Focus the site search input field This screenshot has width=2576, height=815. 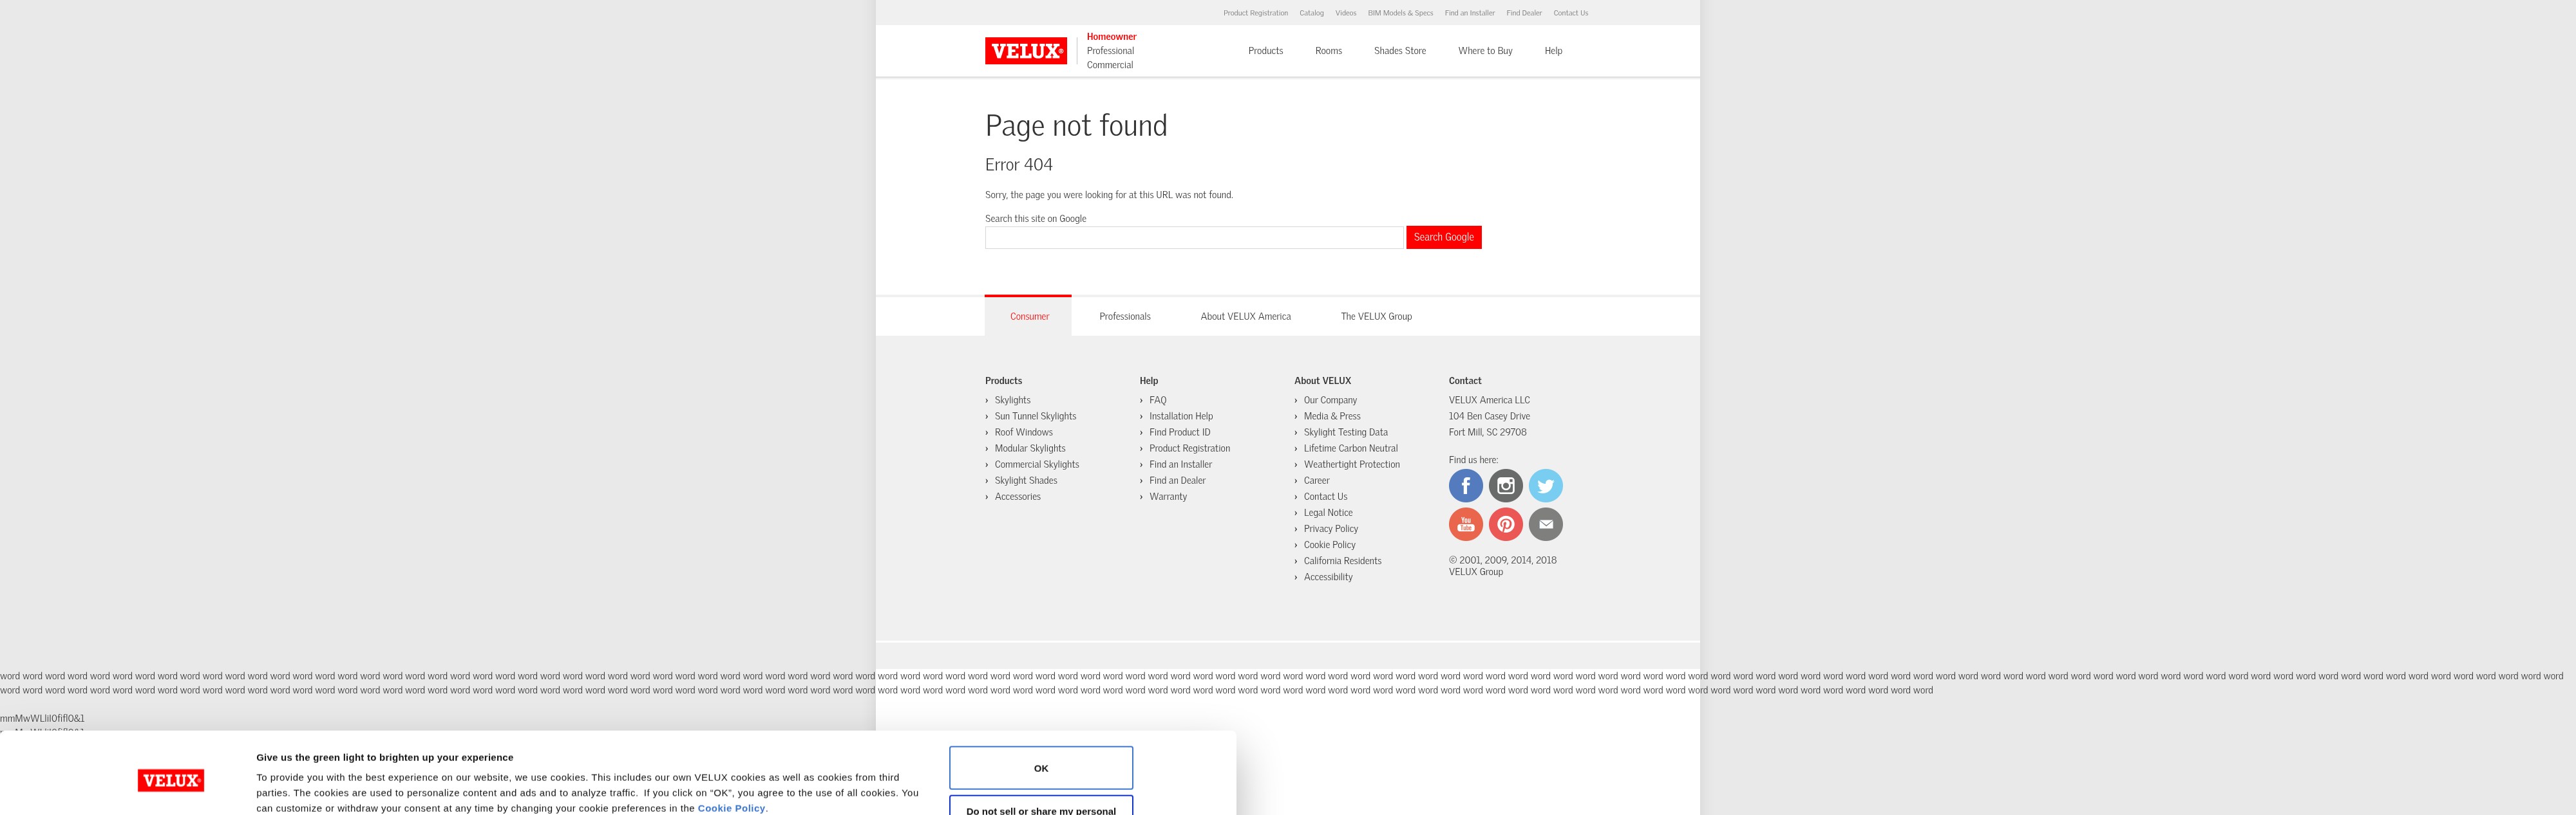click(1194, 238)
